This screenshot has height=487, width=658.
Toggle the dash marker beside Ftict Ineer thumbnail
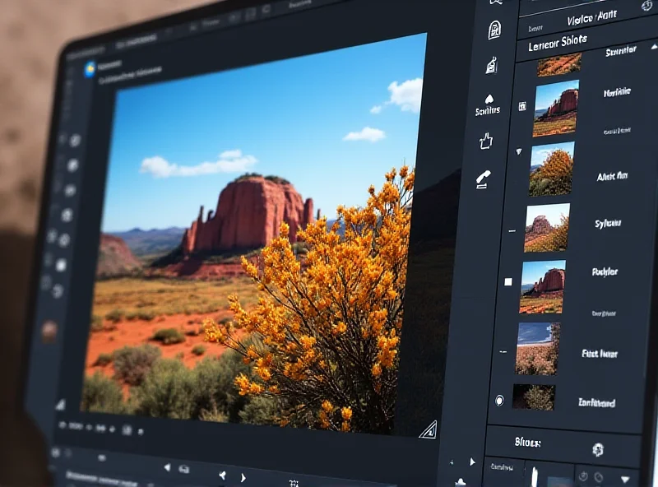tap(503, 352)
